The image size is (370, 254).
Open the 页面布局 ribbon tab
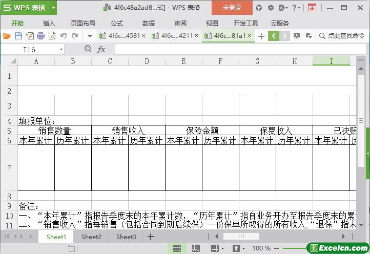point(83,23)
